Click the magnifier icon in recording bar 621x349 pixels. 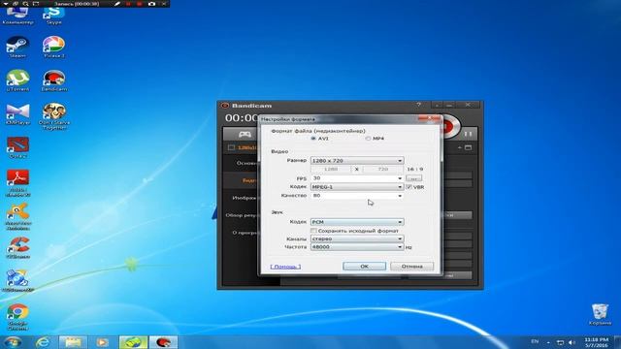[x=26, y=4]
